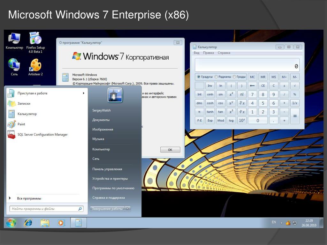Viewport: 327px width, 245px height.
Task: Open the EN language indicator
Action: click(x=274, y=222)
